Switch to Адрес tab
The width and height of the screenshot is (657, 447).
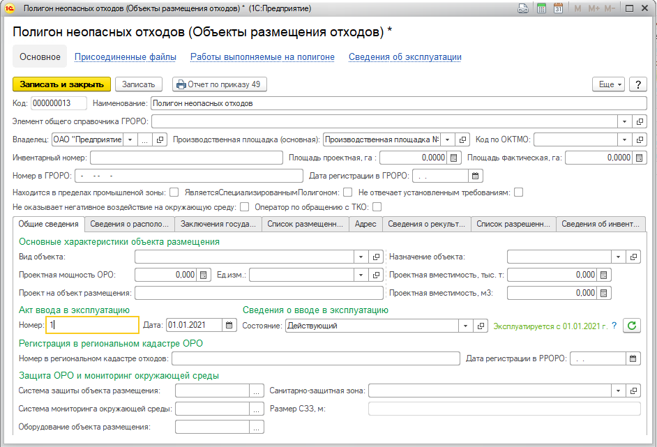[365, 224]
